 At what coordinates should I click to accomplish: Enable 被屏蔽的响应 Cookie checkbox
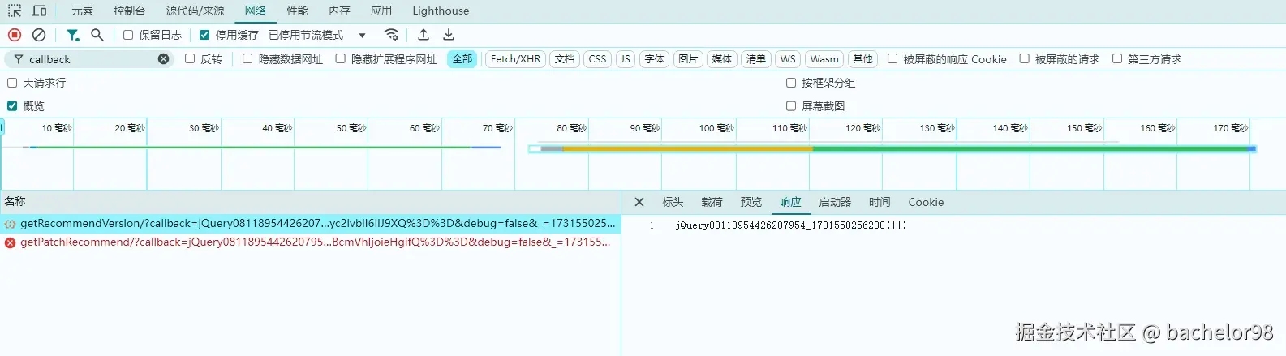coord(892,58)
